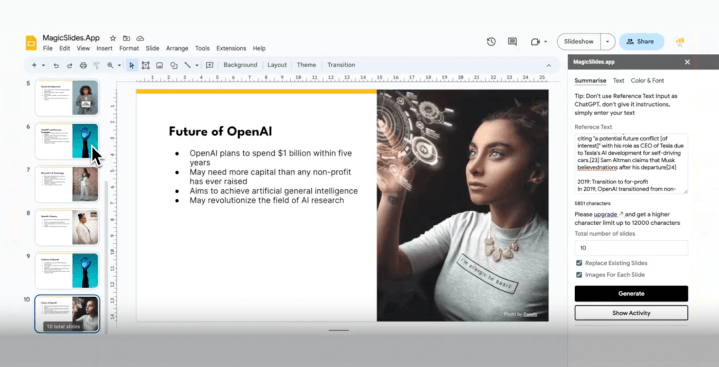Click the Print icon
This screenshot has width=719, height=367.
coord(83,65)
